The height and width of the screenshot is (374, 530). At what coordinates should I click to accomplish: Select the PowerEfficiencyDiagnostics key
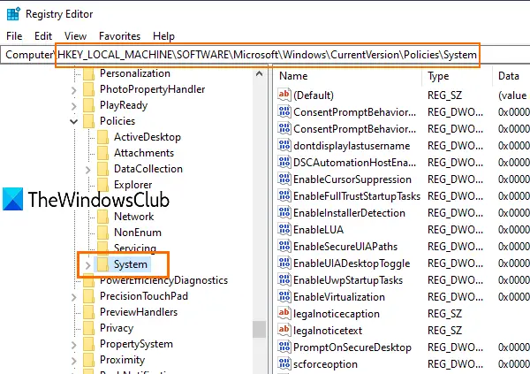(x=163, y=280)
